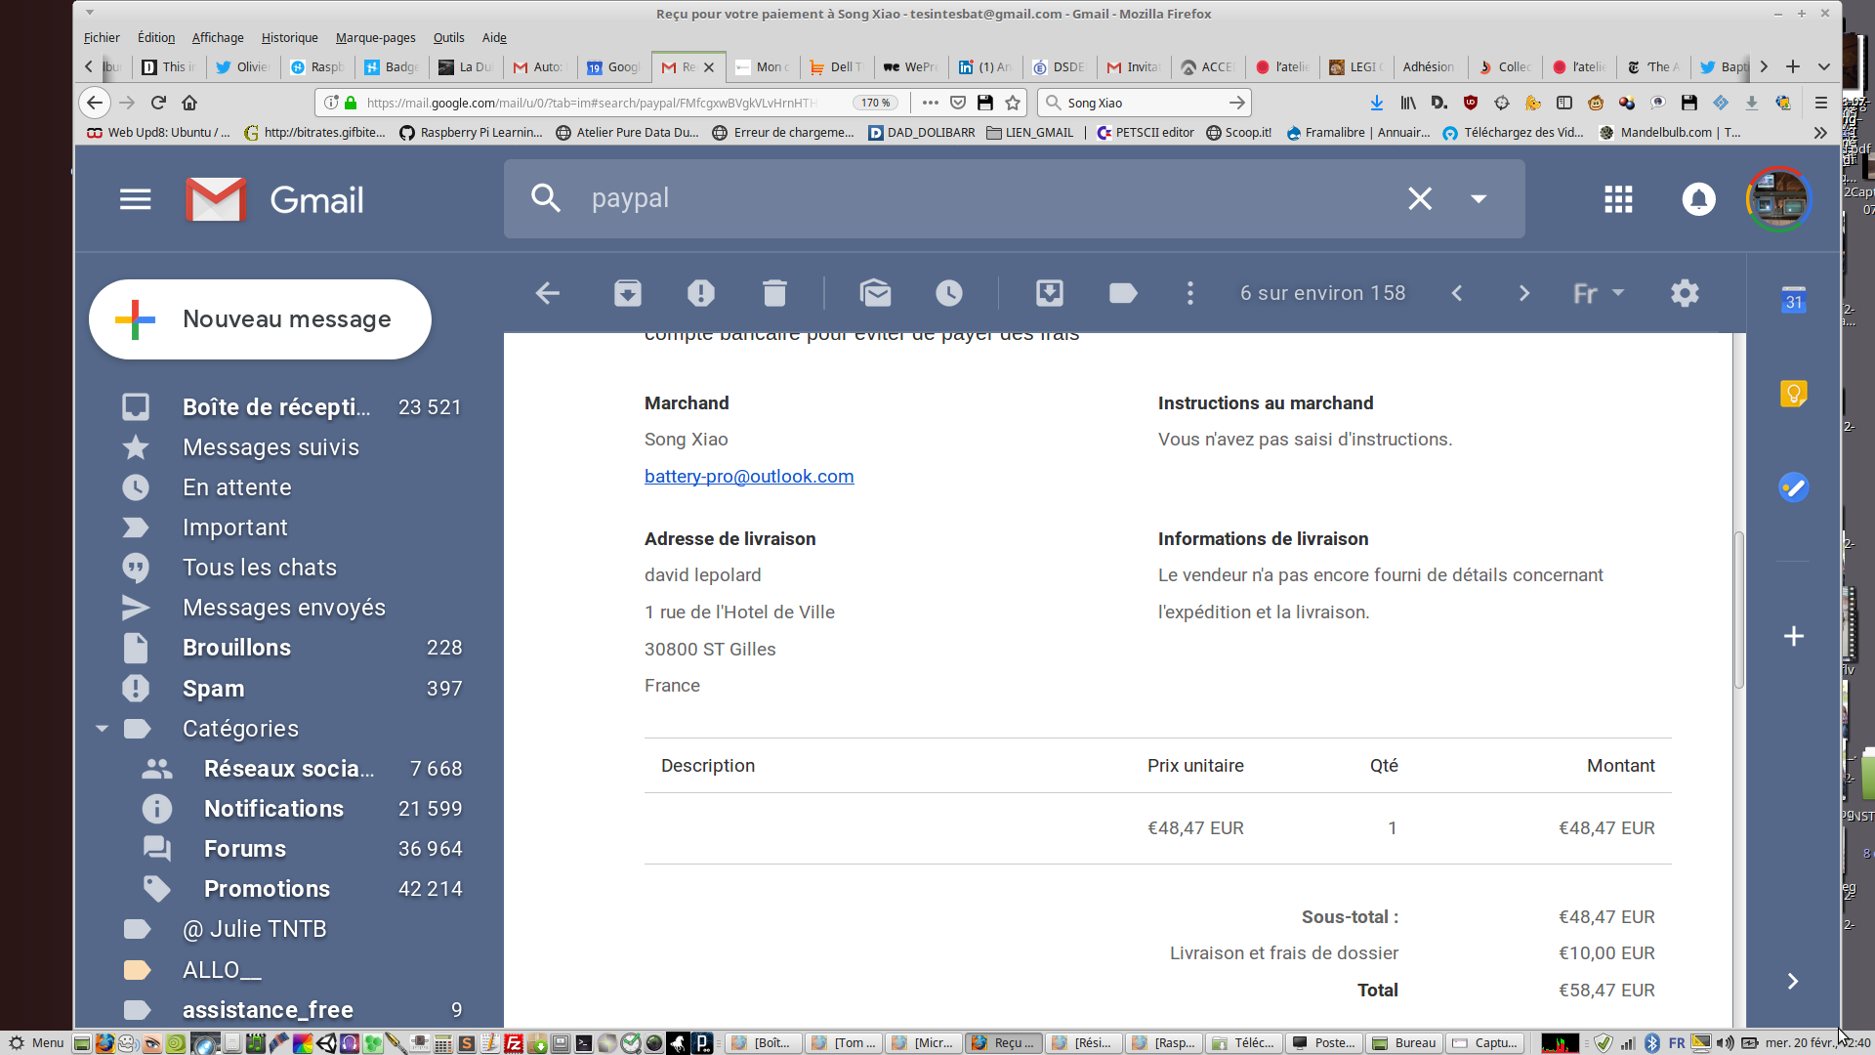Image resolution: width=1875 pixels, height=1055 pixels.
Task: Snooze the email with clock icon
Action: (949, 293)
